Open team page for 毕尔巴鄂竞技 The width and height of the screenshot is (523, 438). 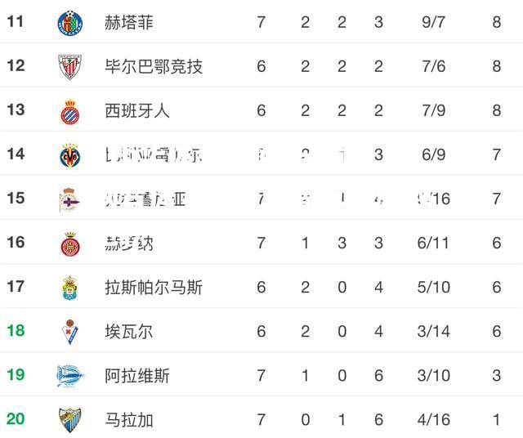pyautogui.click(x=154, y=66)
